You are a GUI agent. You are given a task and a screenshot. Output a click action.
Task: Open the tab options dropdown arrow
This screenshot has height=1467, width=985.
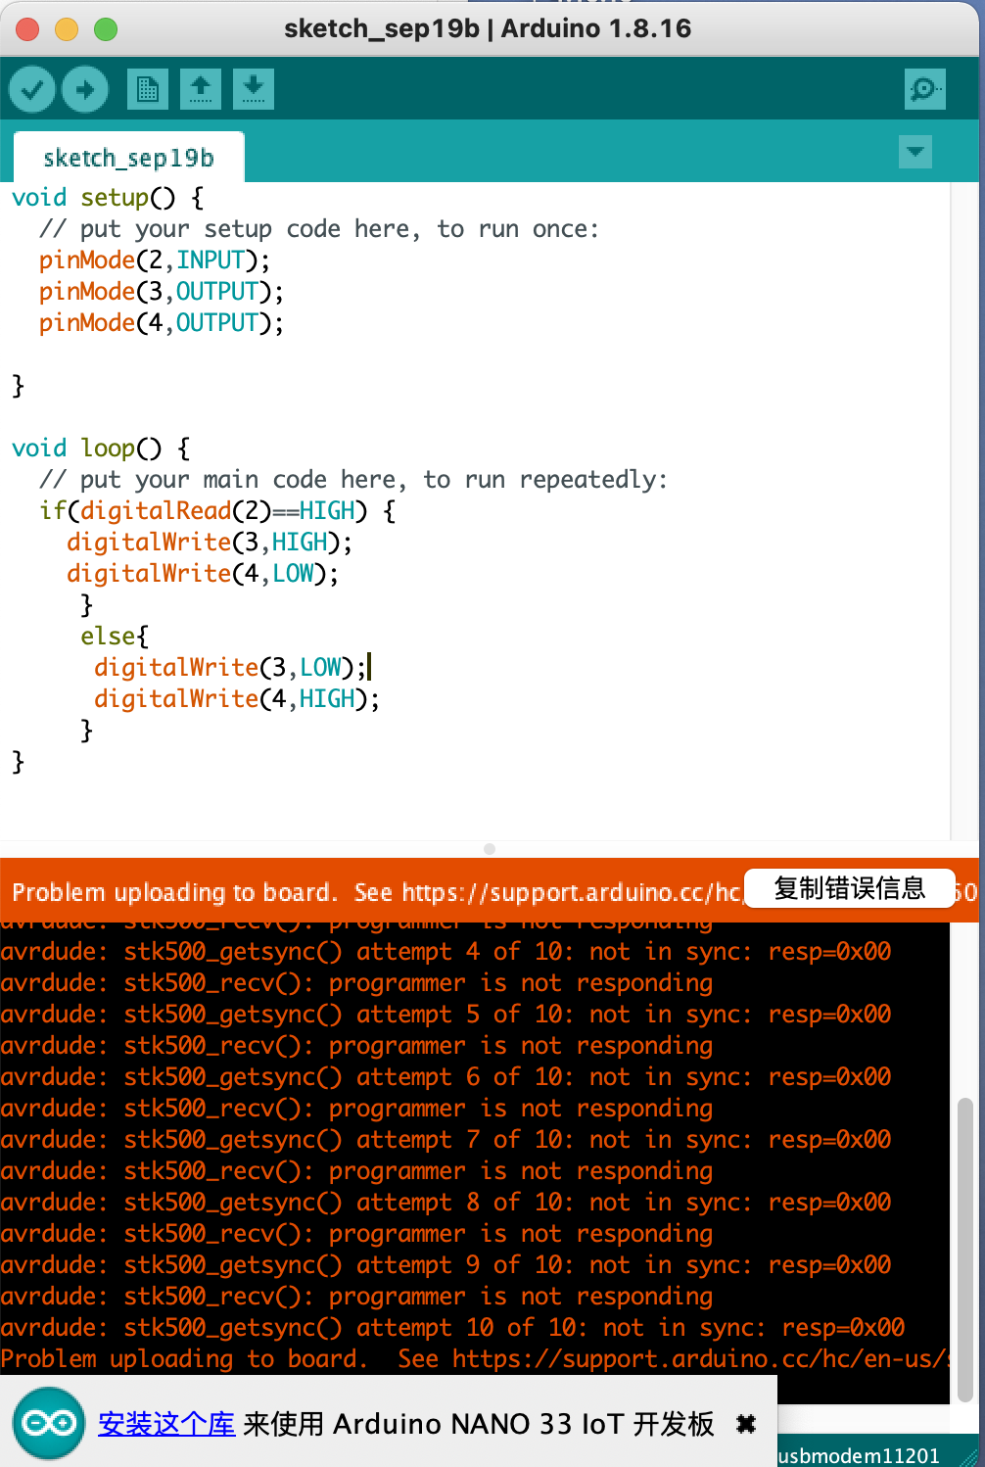point(915,152)
